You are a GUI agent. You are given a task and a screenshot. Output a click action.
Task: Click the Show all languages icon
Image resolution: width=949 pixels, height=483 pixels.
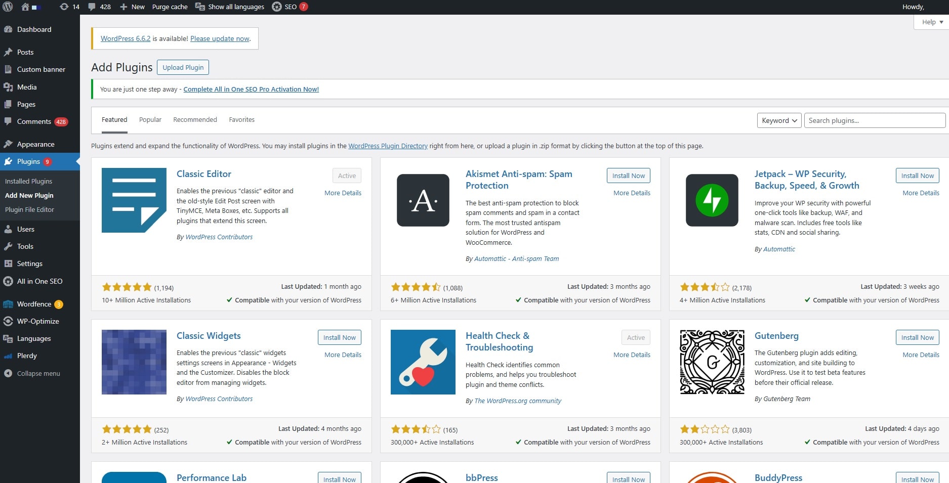200,7
